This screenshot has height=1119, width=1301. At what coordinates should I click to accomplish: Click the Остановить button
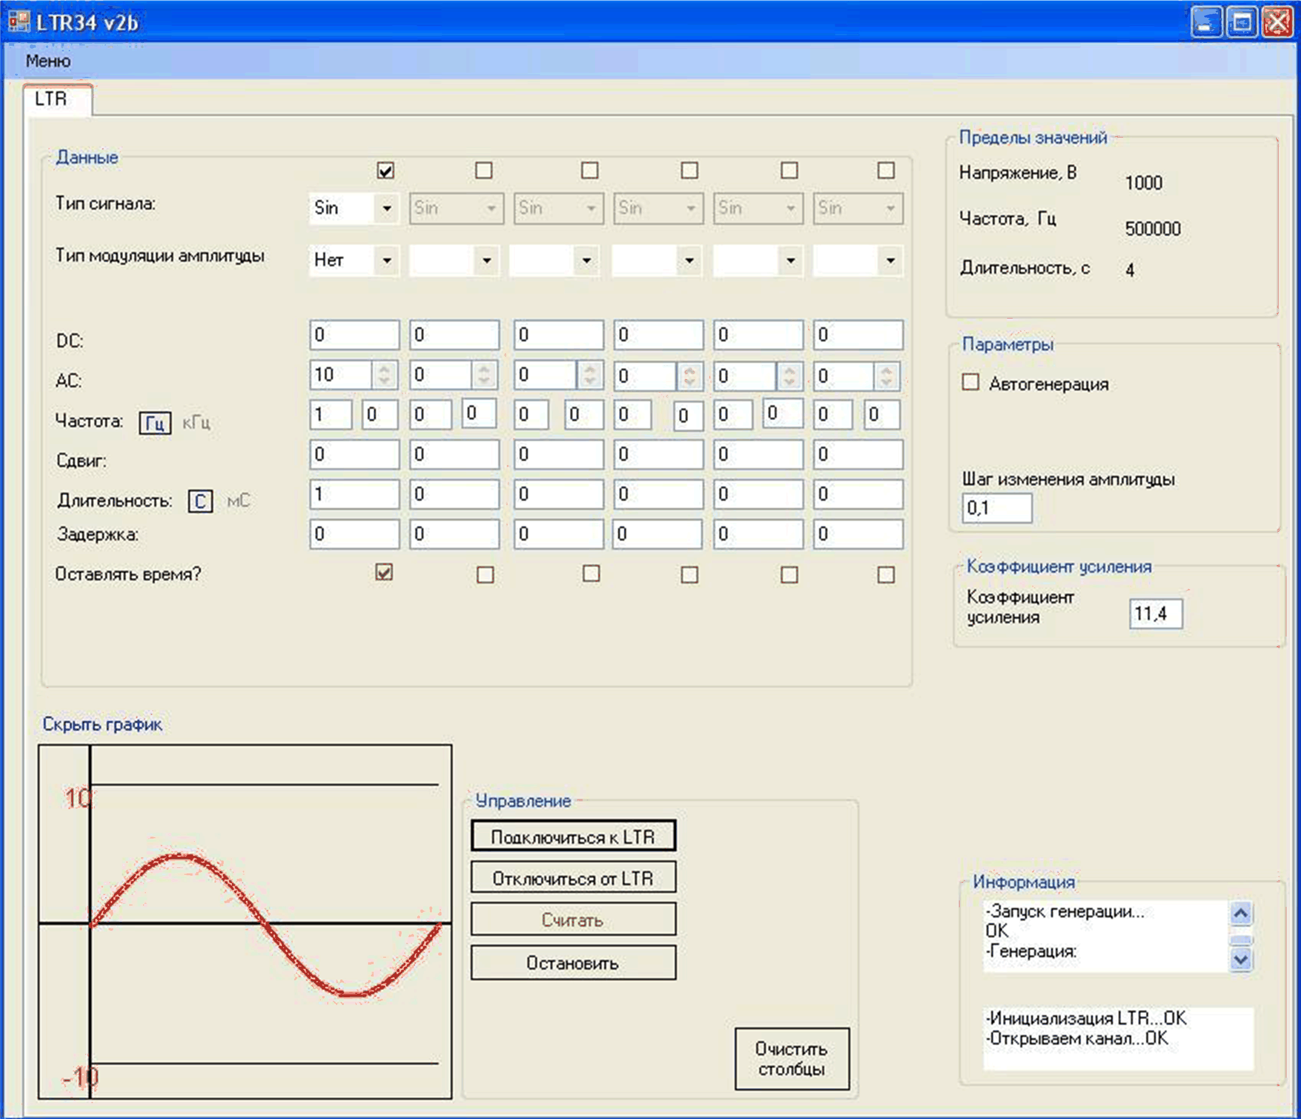pos(573,963)
